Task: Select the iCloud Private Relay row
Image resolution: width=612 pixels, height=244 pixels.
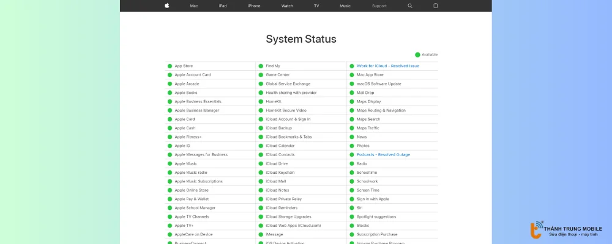Action: (301, 199)
